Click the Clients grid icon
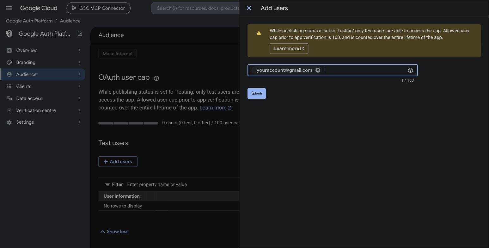Screen dimensions: 489x248 (x=9, y=86)
